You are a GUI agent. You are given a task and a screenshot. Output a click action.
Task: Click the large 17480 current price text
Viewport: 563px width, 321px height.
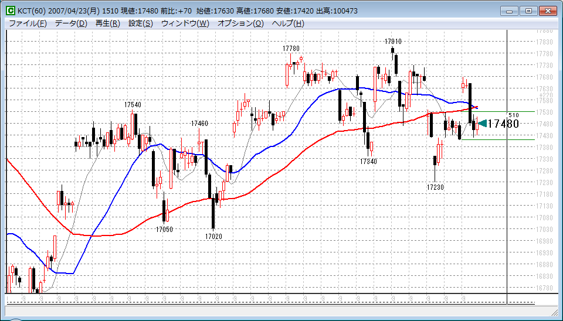(503, 124)
